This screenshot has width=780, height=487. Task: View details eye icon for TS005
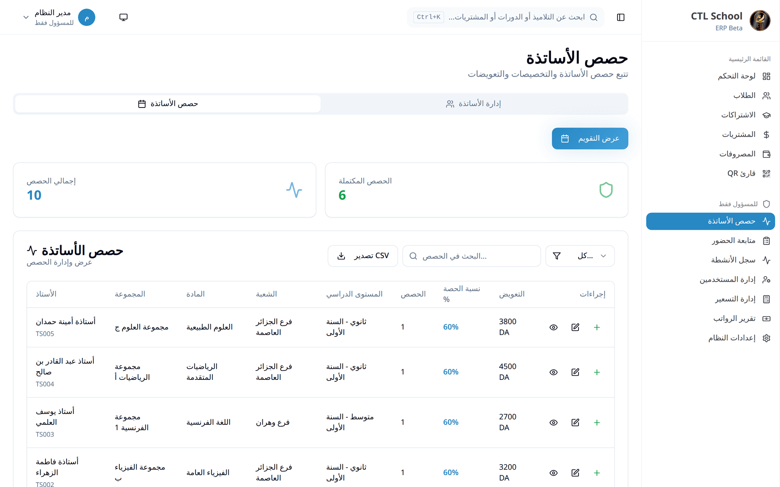[x=553, y=327]
